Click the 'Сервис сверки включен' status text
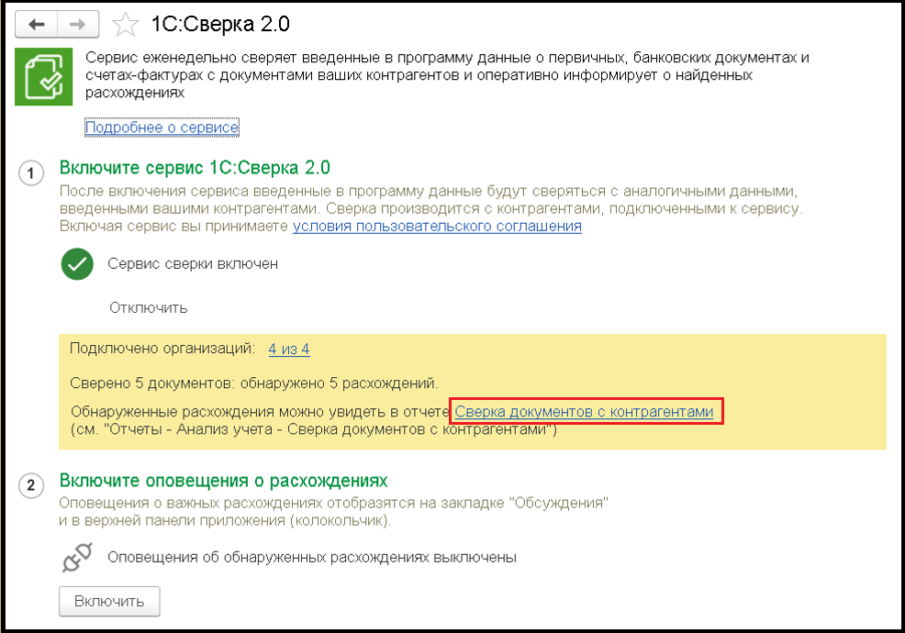This screenshot has width=905, height=633. [193, 263]
